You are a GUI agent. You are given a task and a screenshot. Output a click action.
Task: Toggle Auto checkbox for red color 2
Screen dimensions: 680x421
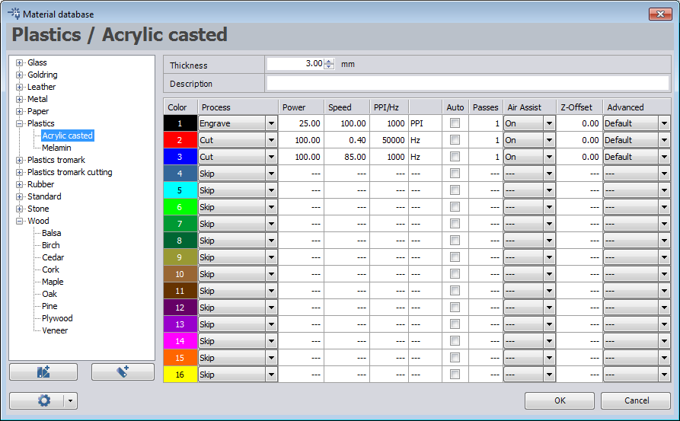[455, 139]
